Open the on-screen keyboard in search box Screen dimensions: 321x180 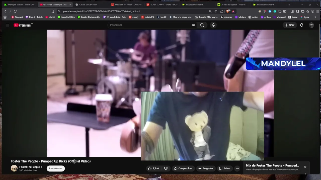click(193, 25)
